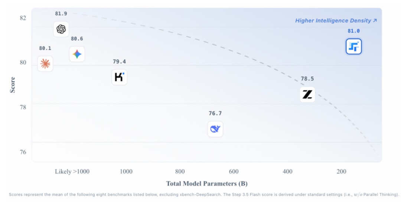401x203 pixels.
Task: Select the highlighted Step 3.5 Flash icon
Action: tap(353, 47)
